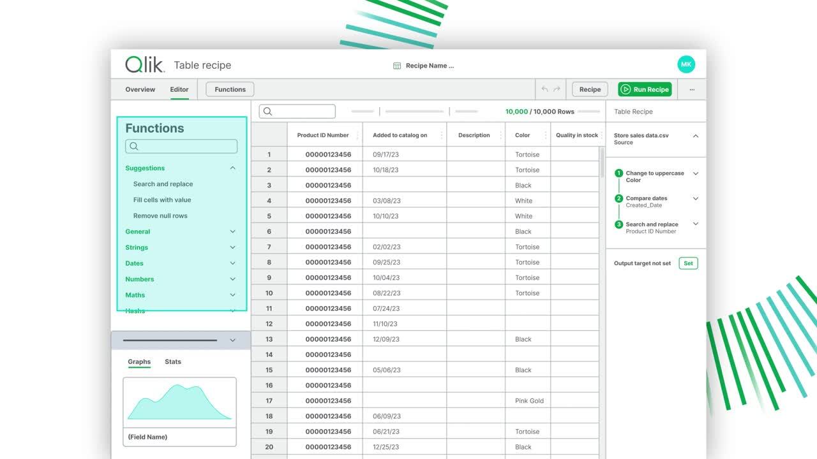
Task: Click the Output target not set label
Action: (x=642, y=263)
